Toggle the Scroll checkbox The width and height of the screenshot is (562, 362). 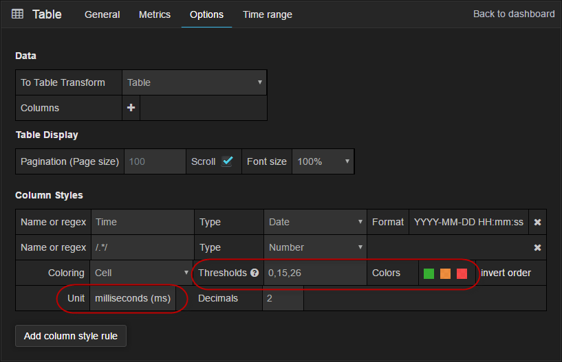[227, 161]
